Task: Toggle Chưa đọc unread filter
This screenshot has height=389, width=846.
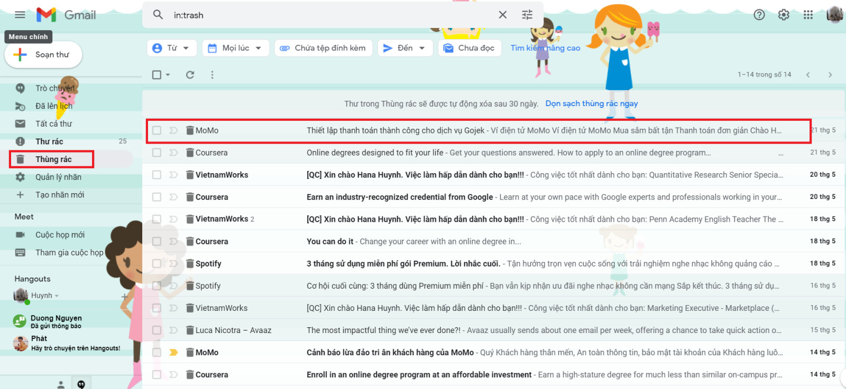Action: coord(470,48)
